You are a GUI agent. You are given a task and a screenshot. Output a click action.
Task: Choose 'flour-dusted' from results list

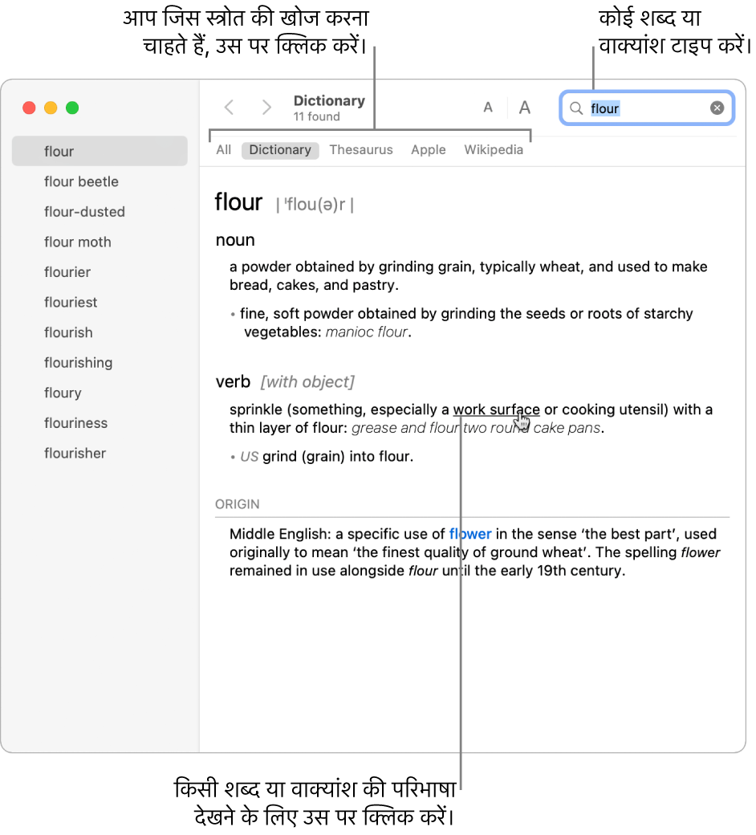point(84,212)
